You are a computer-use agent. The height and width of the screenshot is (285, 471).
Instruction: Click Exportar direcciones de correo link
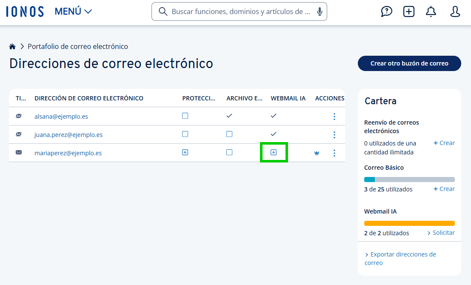(400, 259)
